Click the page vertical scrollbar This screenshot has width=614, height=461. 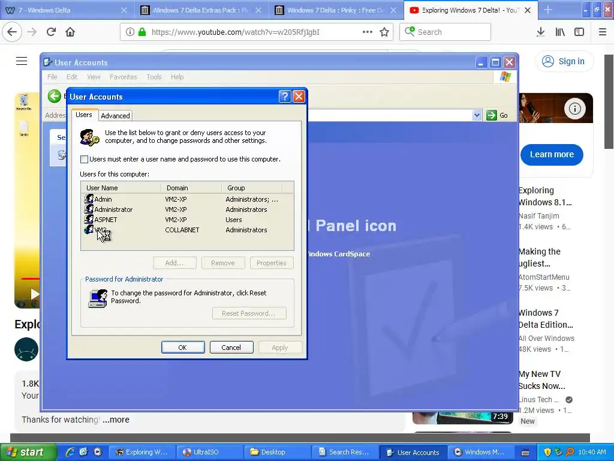point(609,101)
